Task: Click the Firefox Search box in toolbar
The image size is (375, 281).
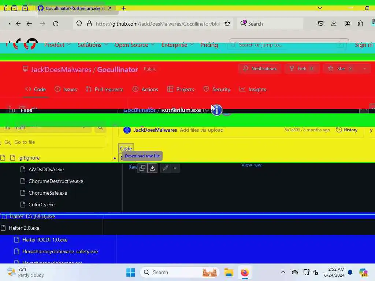Action: 270,24
